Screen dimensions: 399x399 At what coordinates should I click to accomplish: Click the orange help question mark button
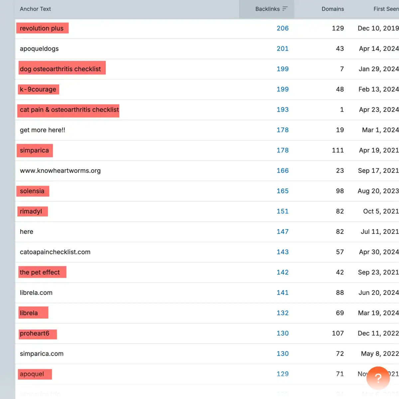378,378
